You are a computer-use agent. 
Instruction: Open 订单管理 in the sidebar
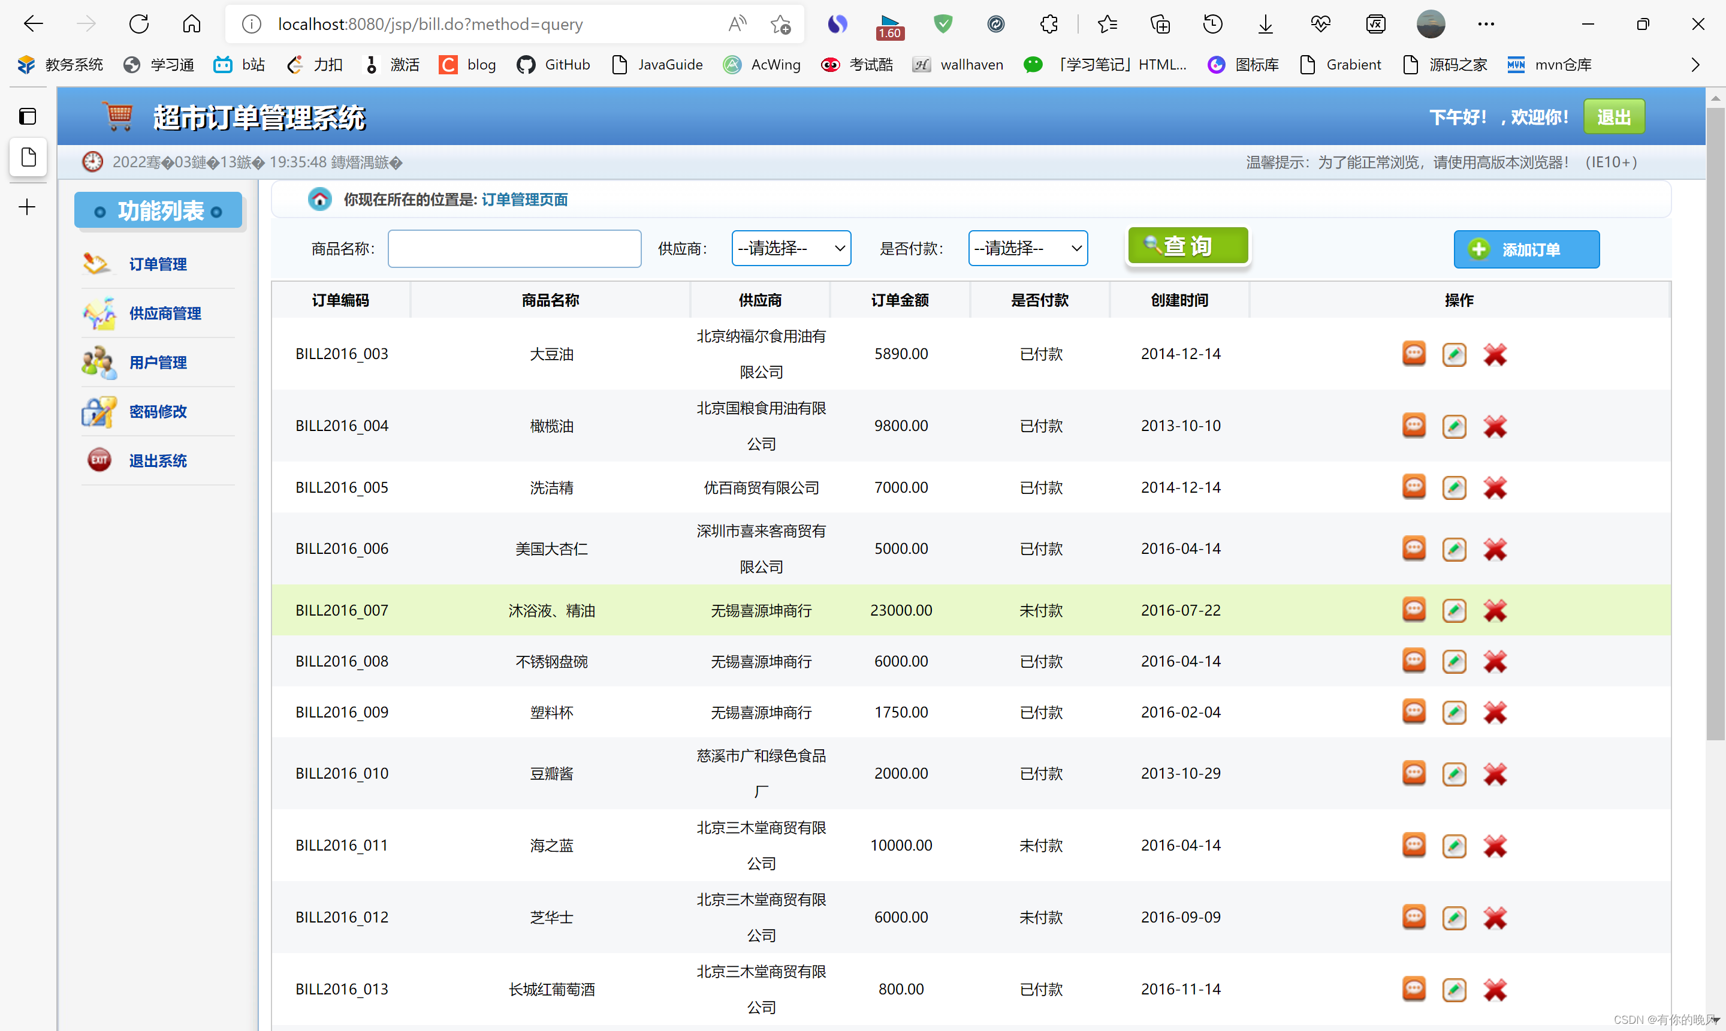tap(158, 264)
